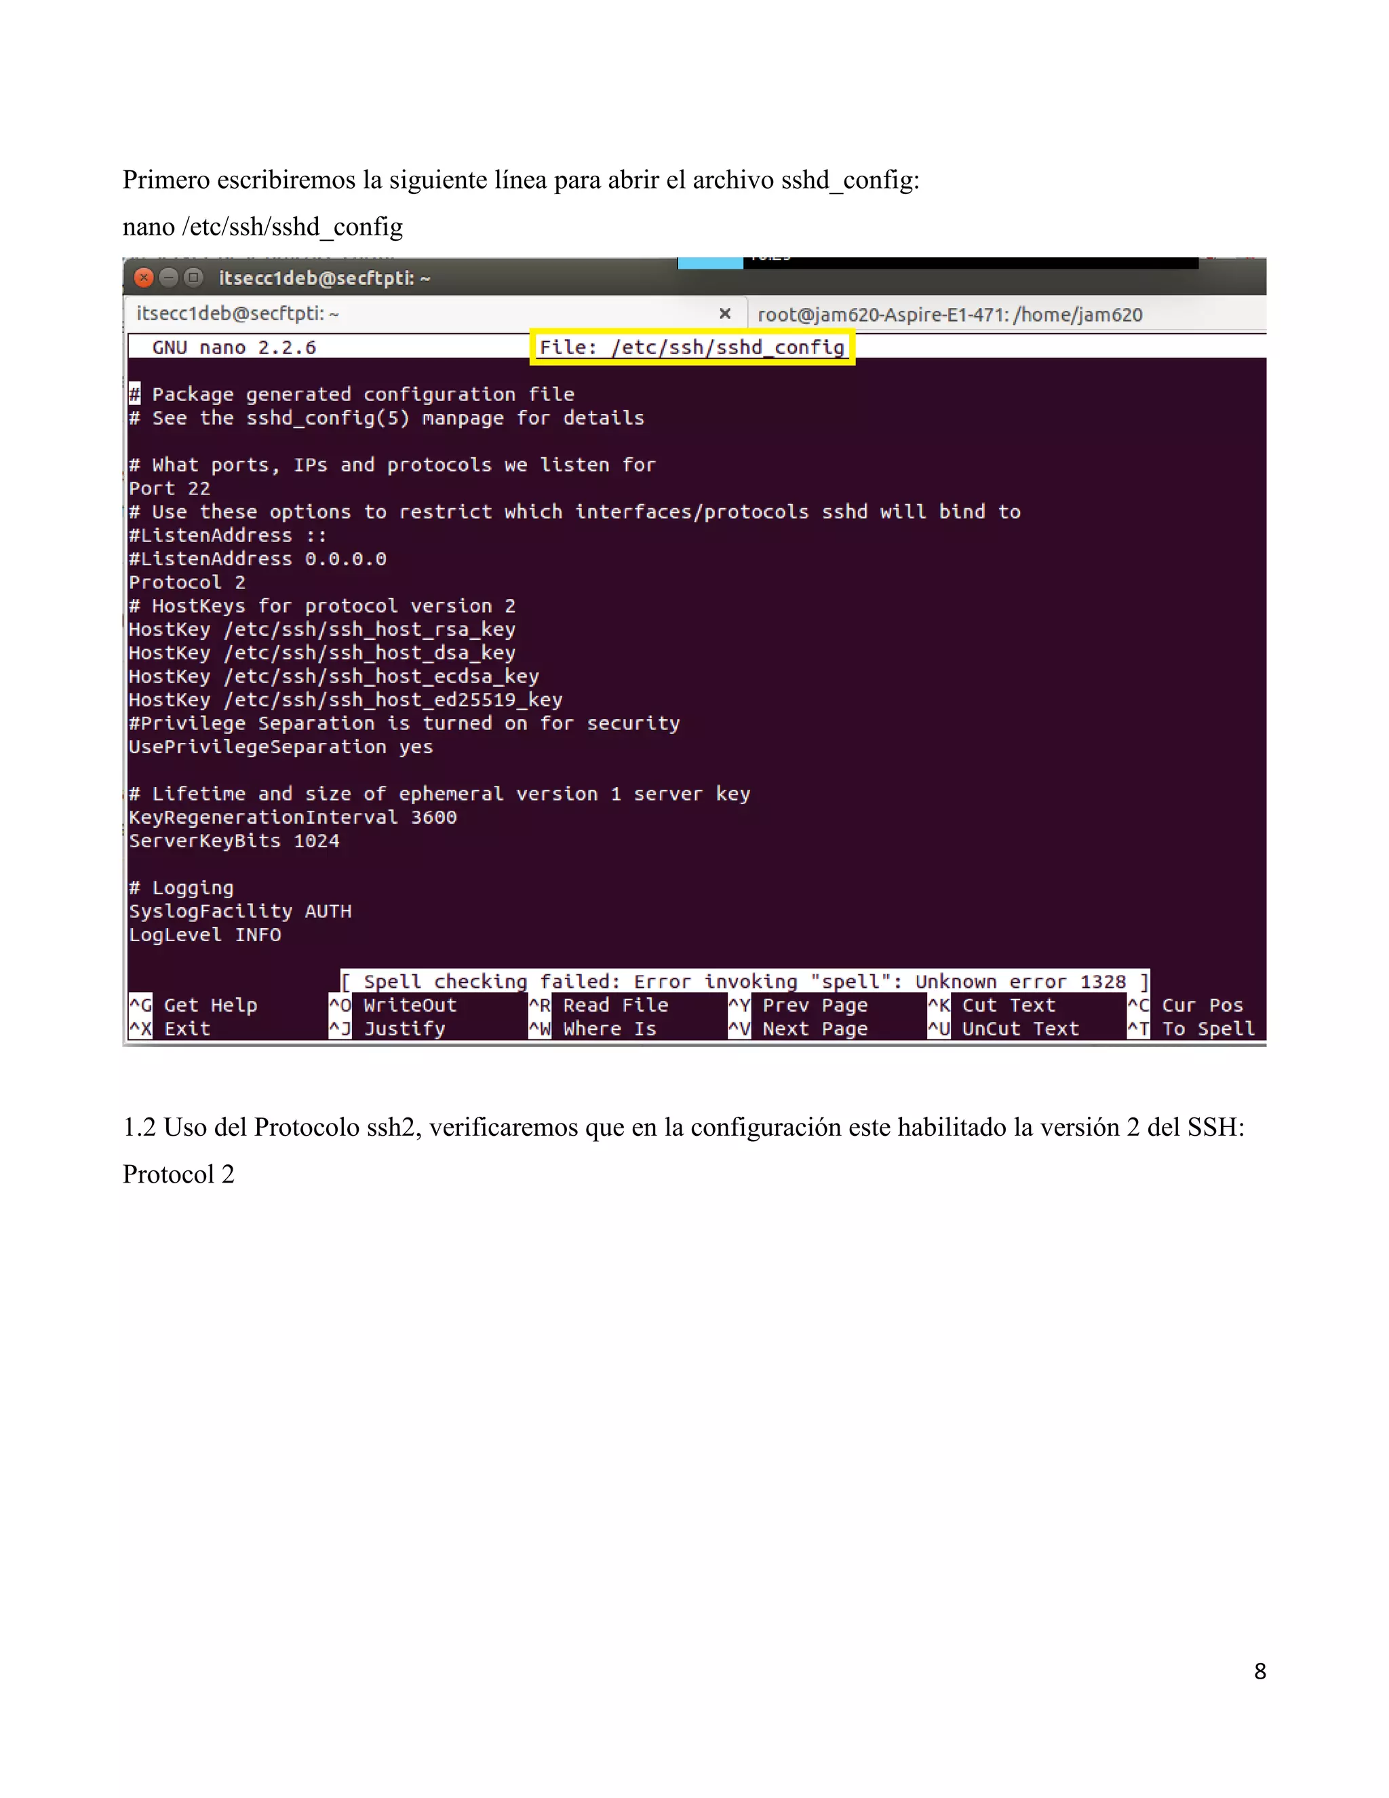Click ^T To Spell shortcut
This screenshot has width=1389, height=1798.
tap(1192, 1029)
